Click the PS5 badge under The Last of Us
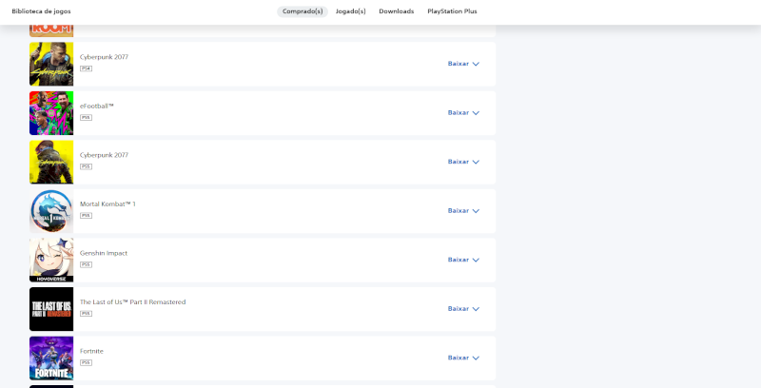Image resolution: width=761 pixels, height=388 pixels. tap(86, 313)
